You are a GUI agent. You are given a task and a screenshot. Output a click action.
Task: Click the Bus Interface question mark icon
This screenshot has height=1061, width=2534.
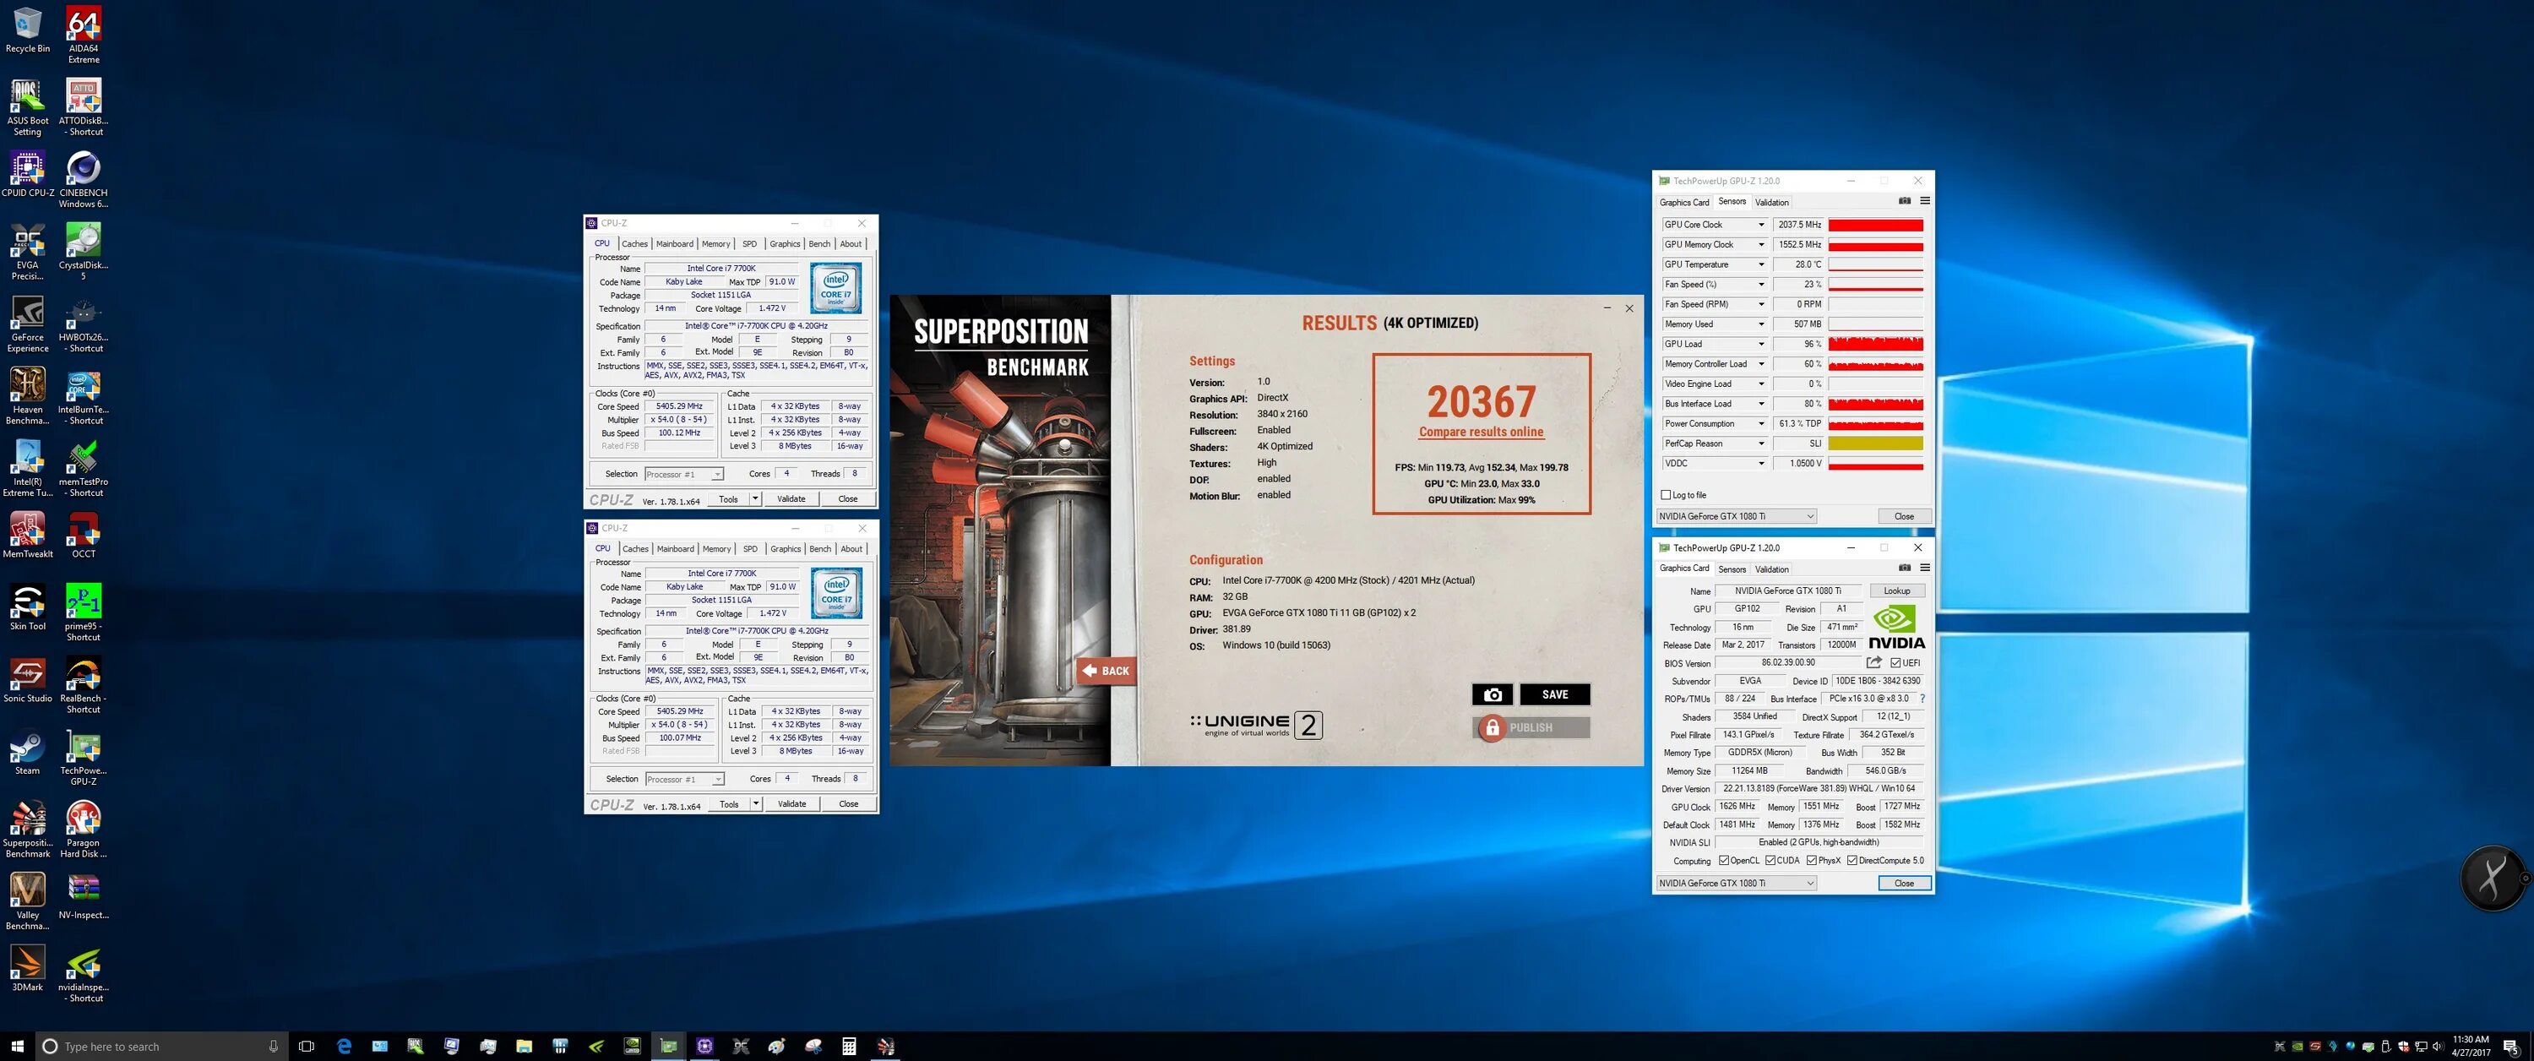[x=1922, y=699]
